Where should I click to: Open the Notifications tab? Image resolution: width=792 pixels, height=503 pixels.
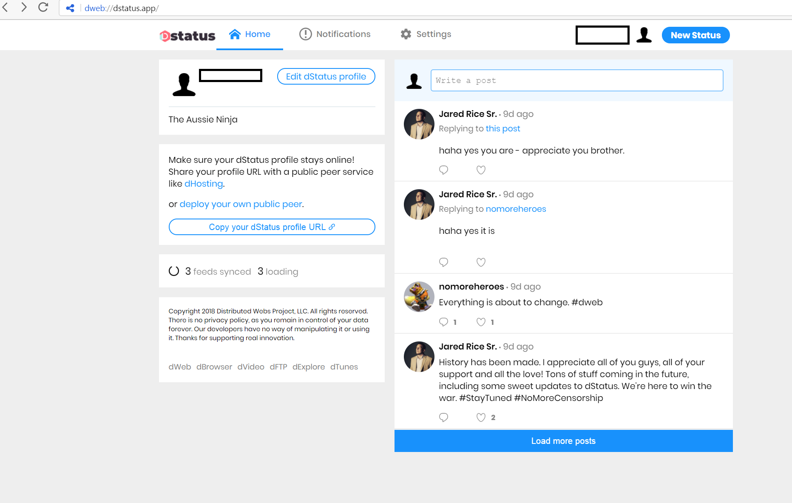click(x=335, y=34)
